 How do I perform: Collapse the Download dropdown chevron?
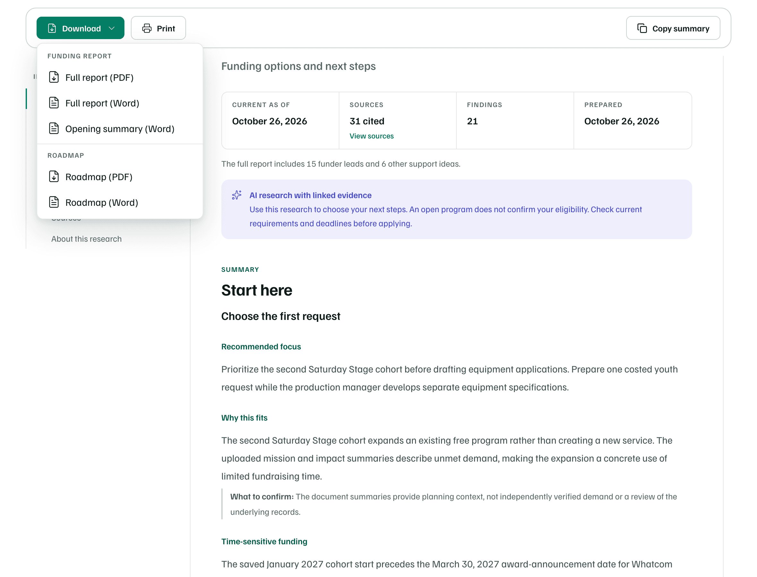[x=112, y=29]
